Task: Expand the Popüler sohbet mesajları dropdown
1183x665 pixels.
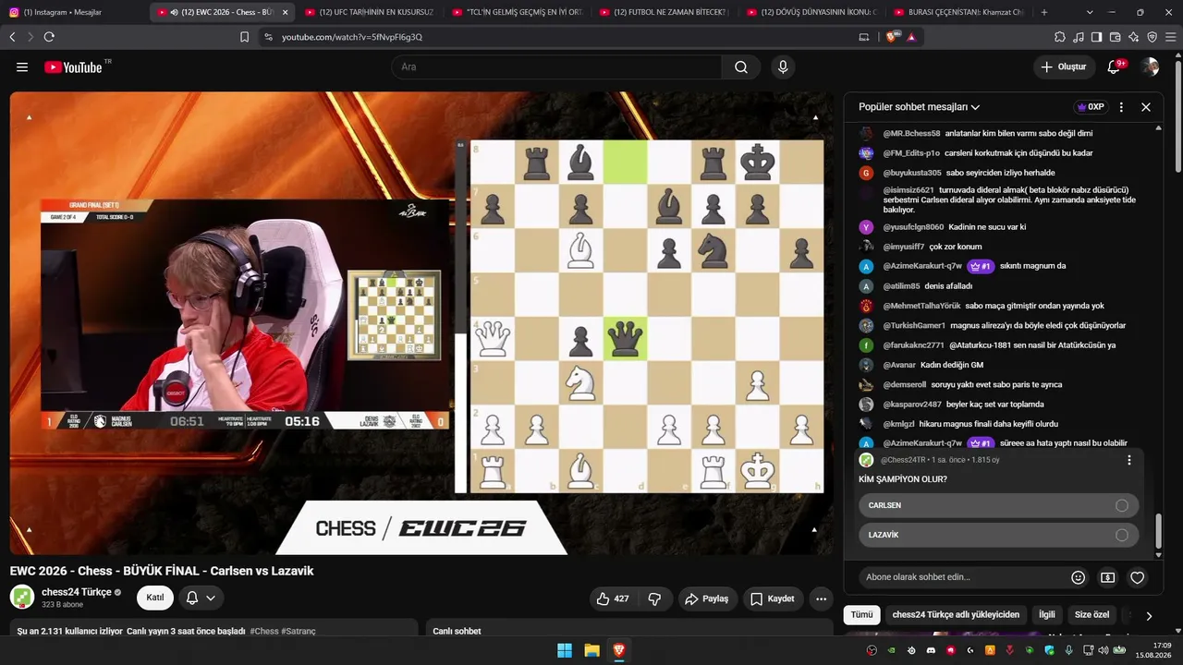Action: 919,107
